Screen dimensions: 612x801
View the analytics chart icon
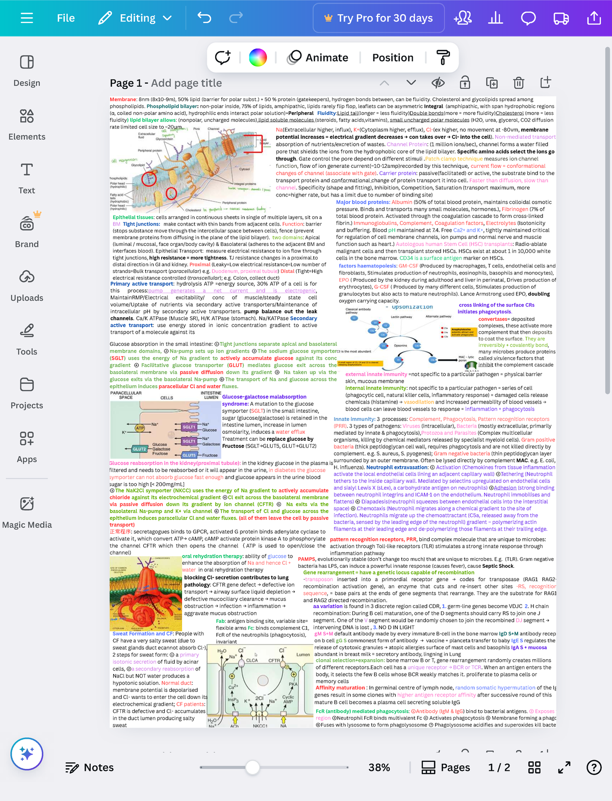[x=495, y=18]
